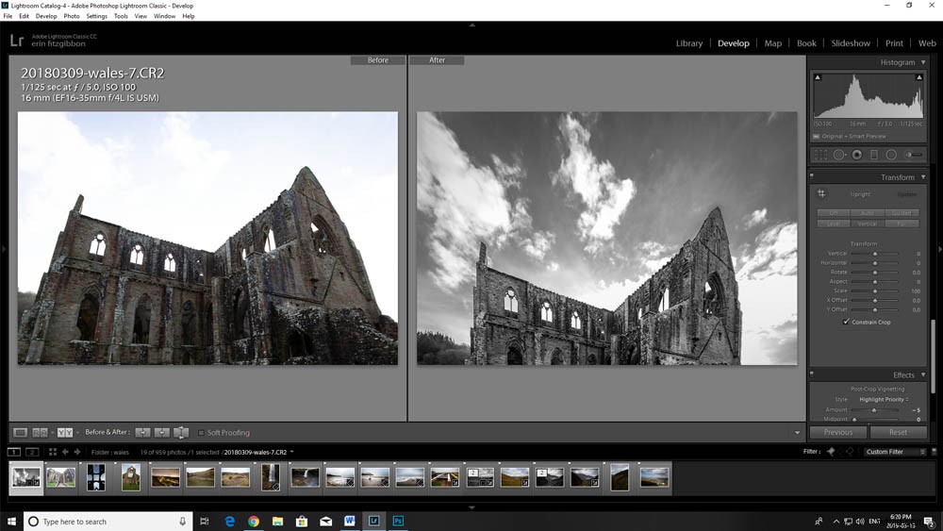This screenshot has width=943, height=531.
Task: Go back with filmstrip left arrow
Action: [x=65, y=452]
